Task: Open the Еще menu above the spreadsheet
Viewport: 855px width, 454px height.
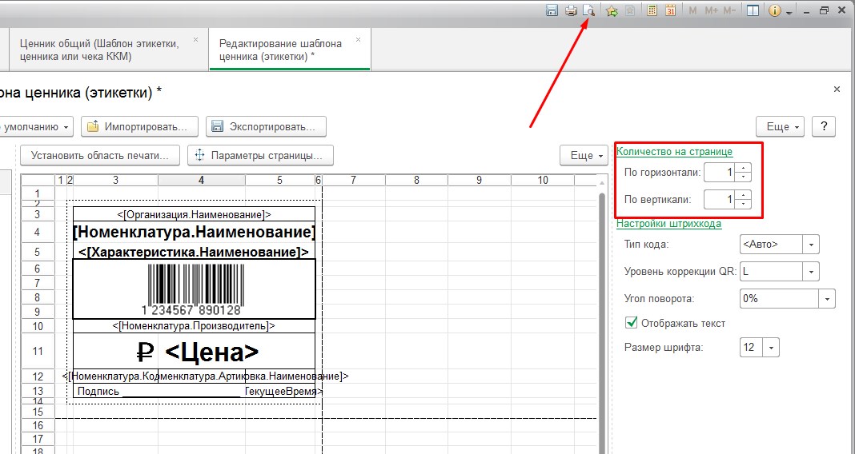Action: click(584, 155)
